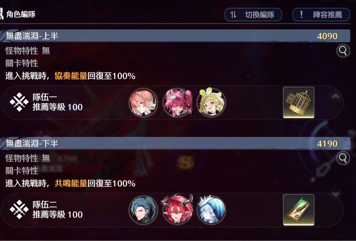The image size is (356, 241).
Task: Open the green glowing box item in team two
Action: click(x=299, y=210)
